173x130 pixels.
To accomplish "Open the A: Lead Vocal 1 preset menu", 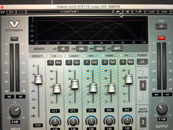I will point(69,12).
